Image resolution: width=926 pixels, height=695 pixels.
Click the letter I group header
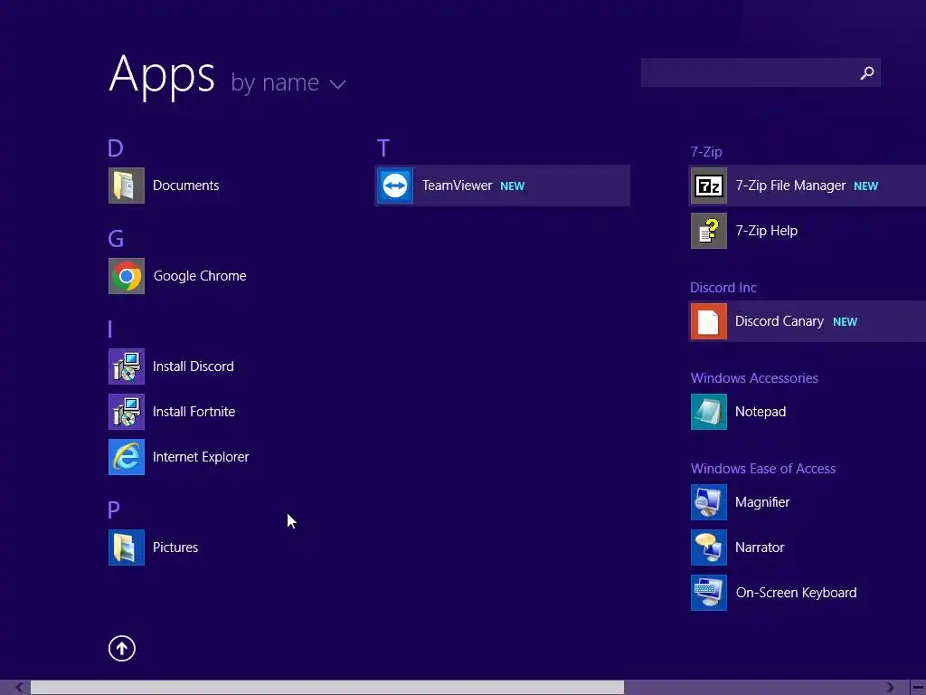click(x=110, y=329)
